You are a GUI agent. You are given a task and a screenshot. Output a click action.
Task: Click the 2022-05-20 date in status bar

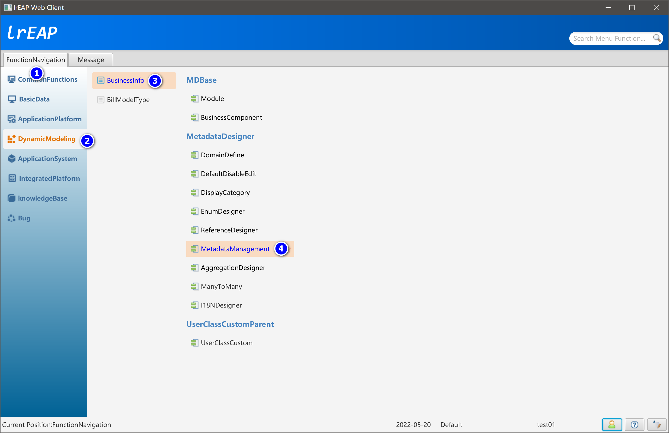[x=414, y=425]
